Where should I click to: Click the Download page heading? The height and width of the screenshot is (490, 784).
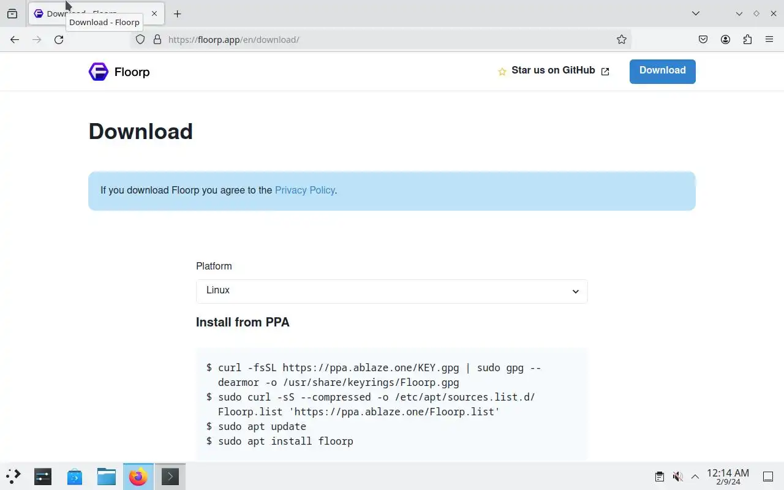click(141, 132)
